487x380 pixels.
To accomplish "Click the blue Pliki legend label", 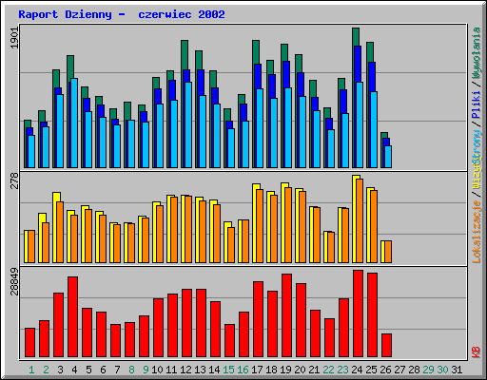I will [477, 104].
